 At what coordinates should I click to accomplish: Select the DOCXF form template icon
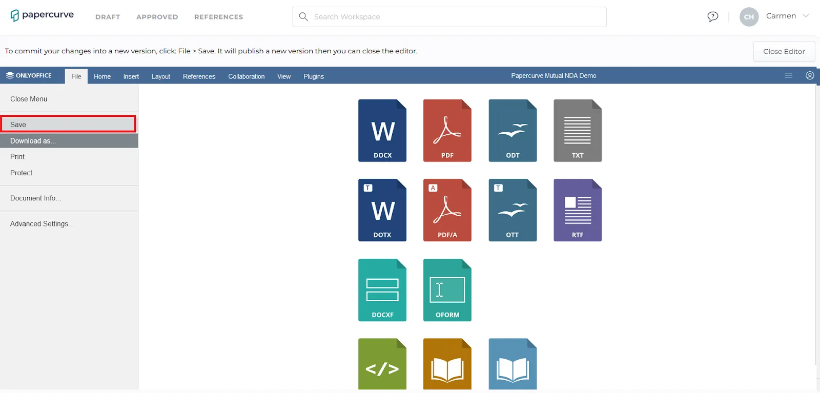pos(382,290)
